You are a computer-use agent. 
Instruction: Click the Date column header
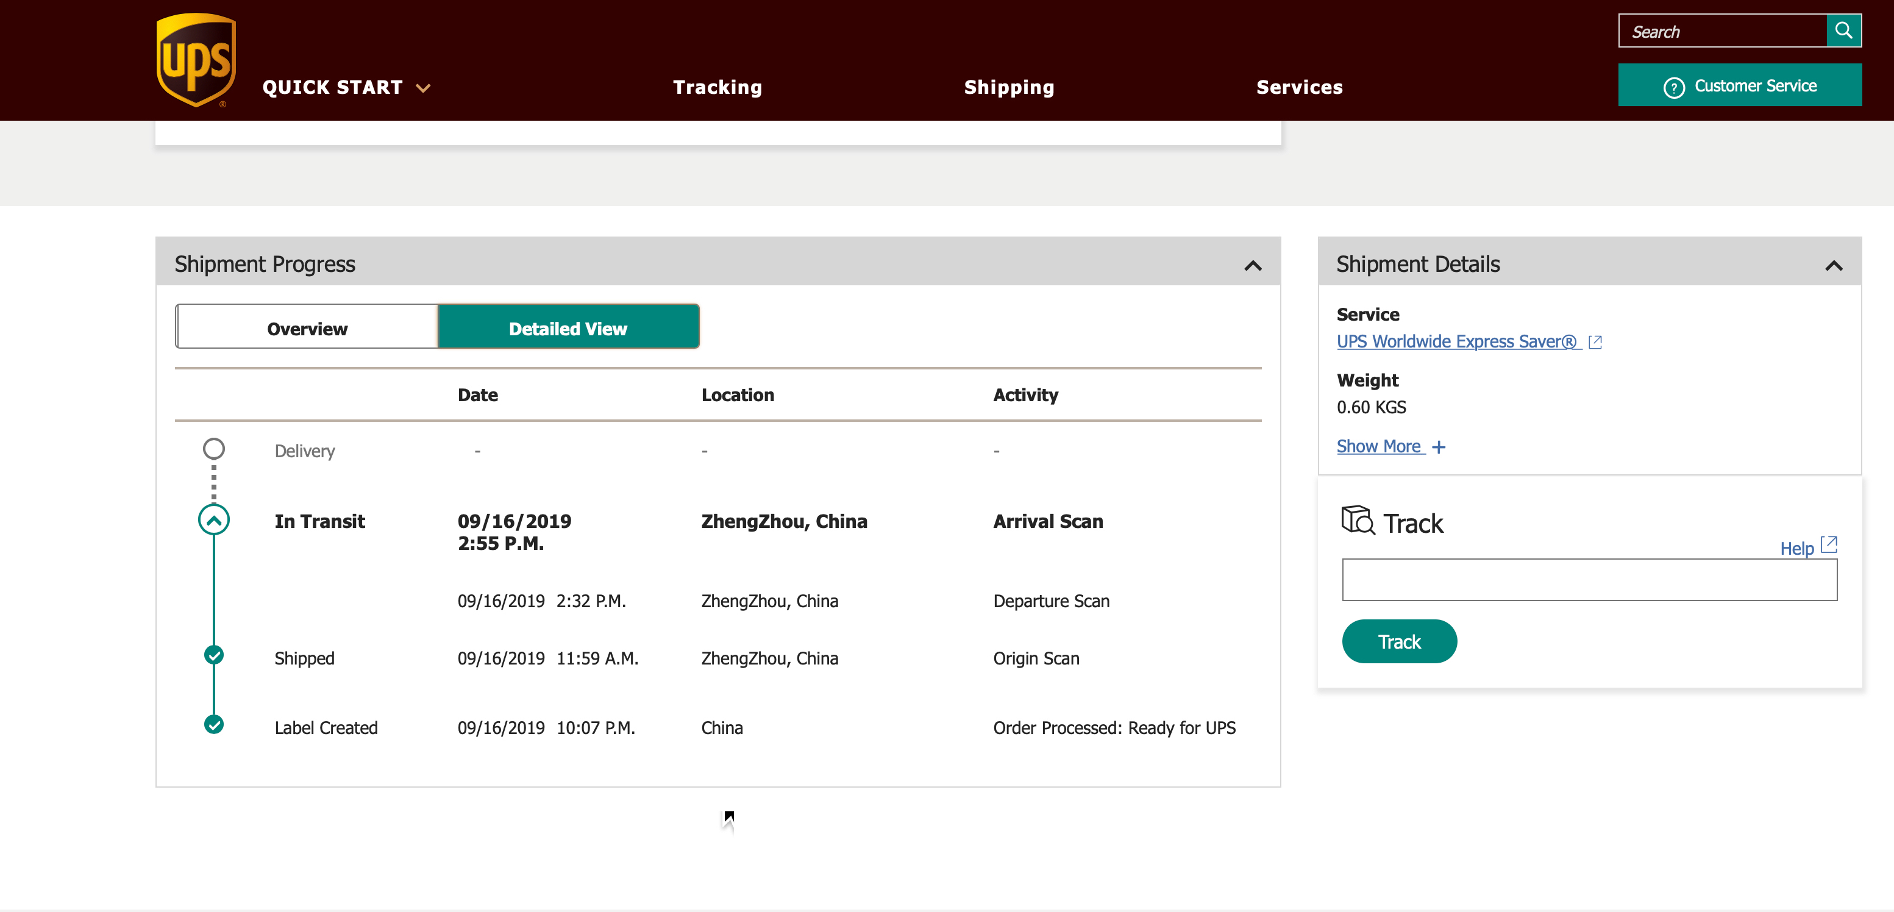(x=478, y=395)
